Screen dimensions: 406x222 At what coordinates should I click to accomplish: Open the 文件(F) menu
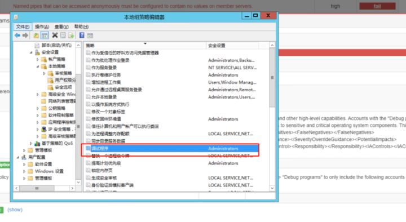[x=23, y=26]
